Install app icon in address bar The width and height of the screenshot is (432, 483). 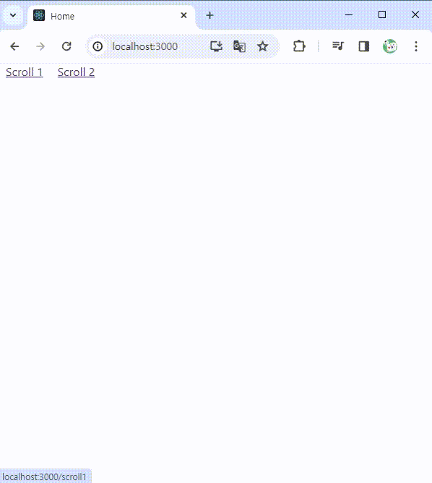tap(216, 46)
